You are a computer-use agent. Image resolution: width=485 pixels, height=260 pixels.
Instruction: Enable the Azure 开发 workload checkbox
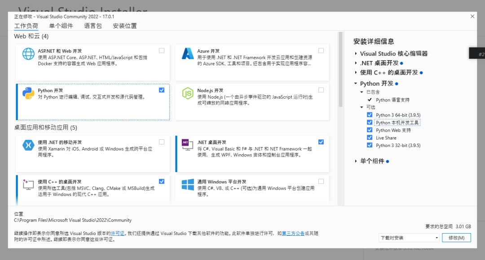[x=321, y=51]
